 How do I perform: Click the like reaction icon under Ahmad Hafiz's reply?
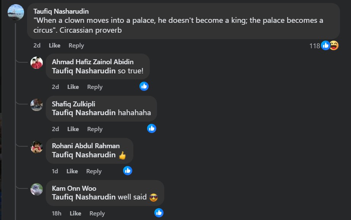click(144, 86)
